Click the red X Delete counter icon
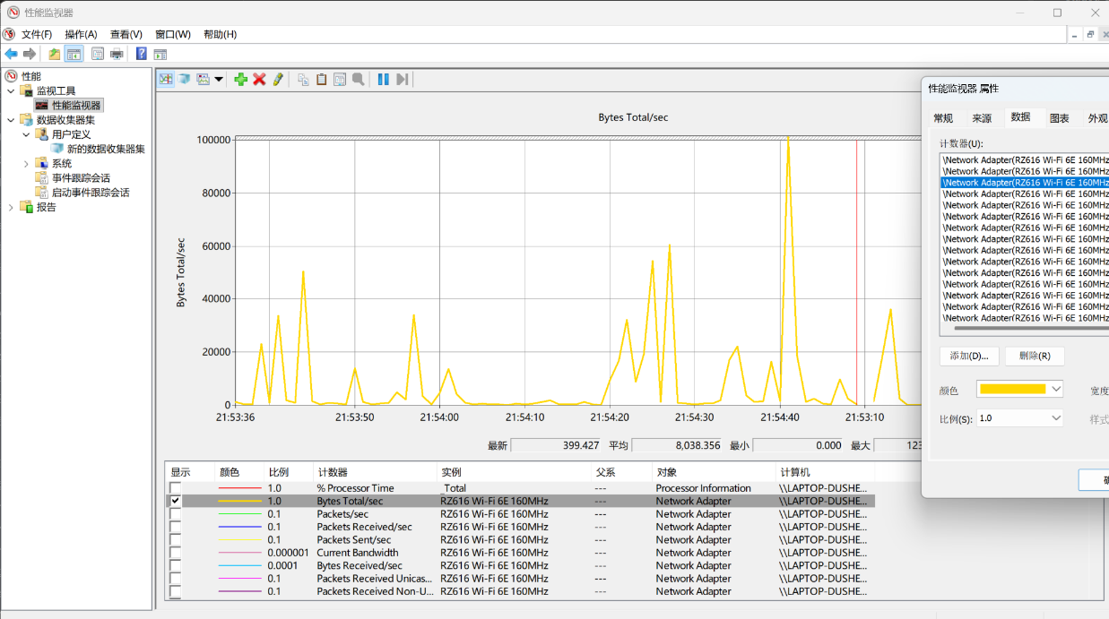1109x619 pixels. click(259, 79)
